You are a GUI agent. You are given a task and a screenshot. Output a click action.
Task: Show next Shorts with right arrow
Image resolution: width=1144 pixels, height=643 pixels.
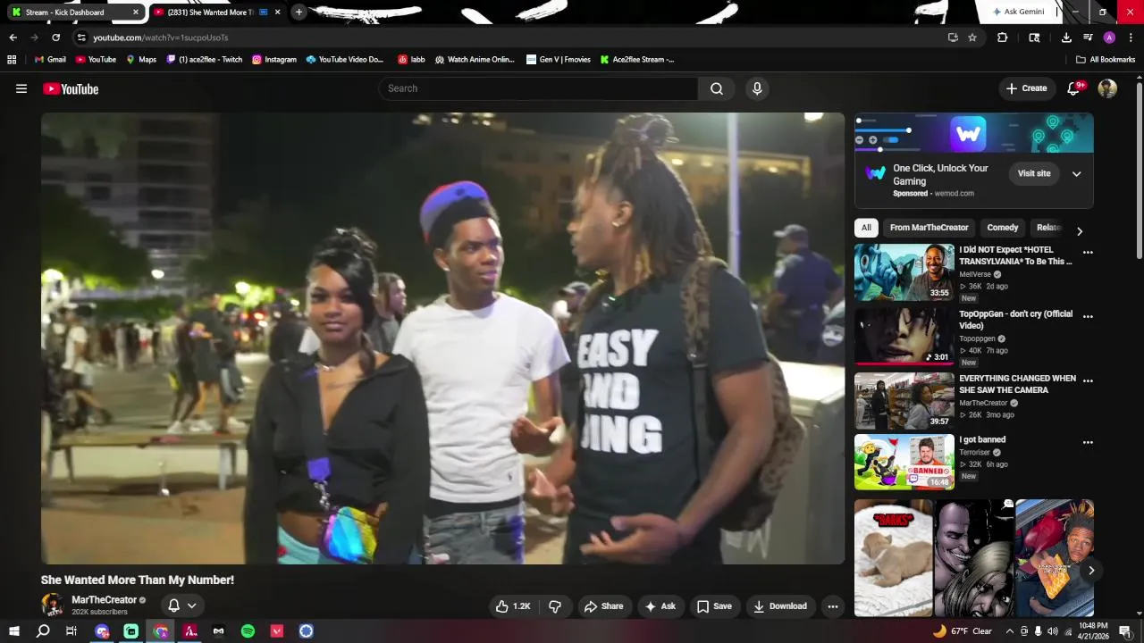click(x=1091, y=571)
